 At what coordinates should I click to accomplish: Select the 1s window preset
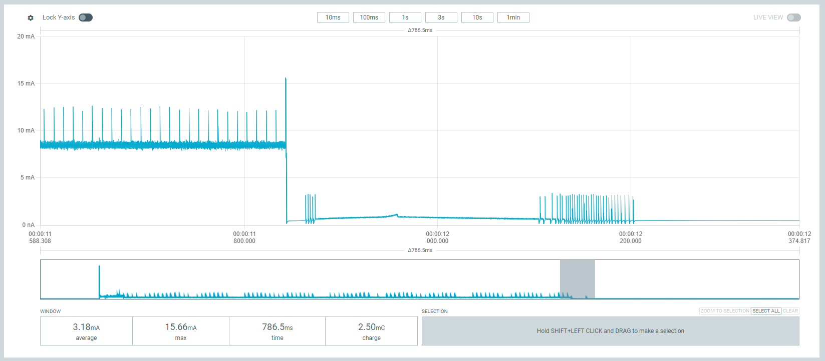[405, 17]
